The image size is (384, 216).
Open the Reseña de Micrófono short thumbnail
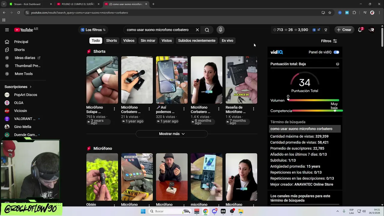coord(241,80)
